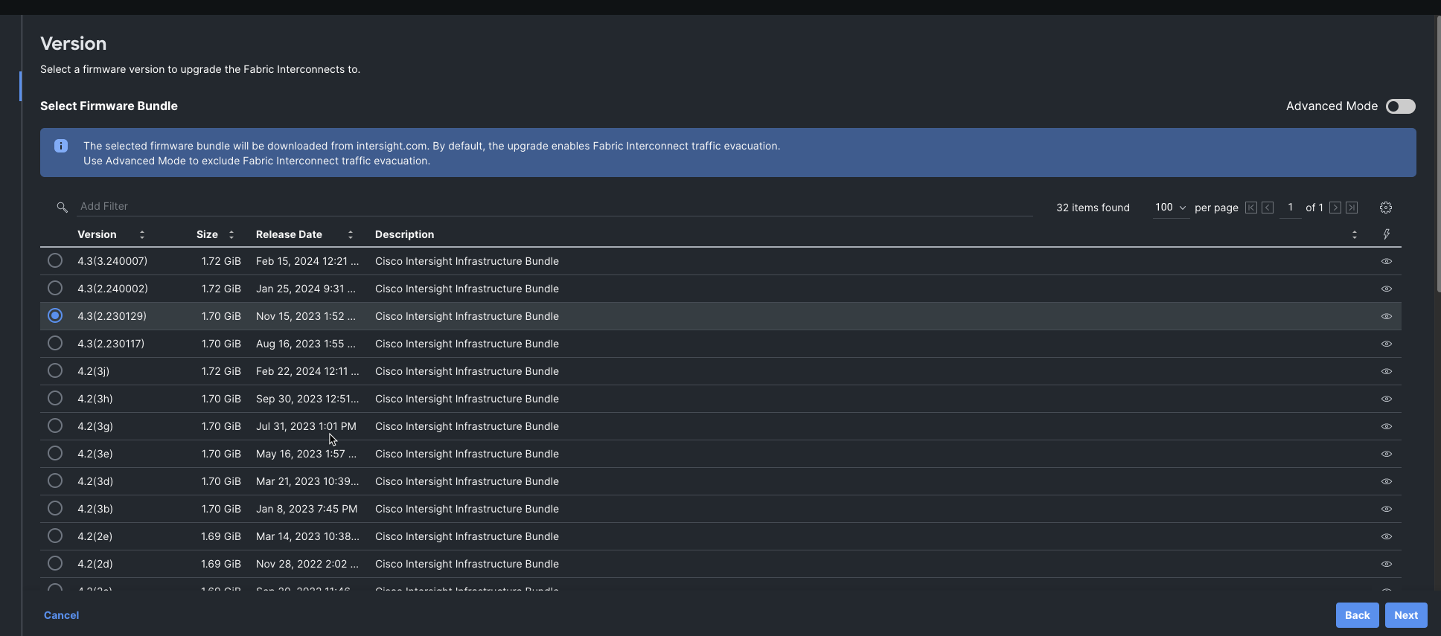Sort table by Version column

[141, 234]
